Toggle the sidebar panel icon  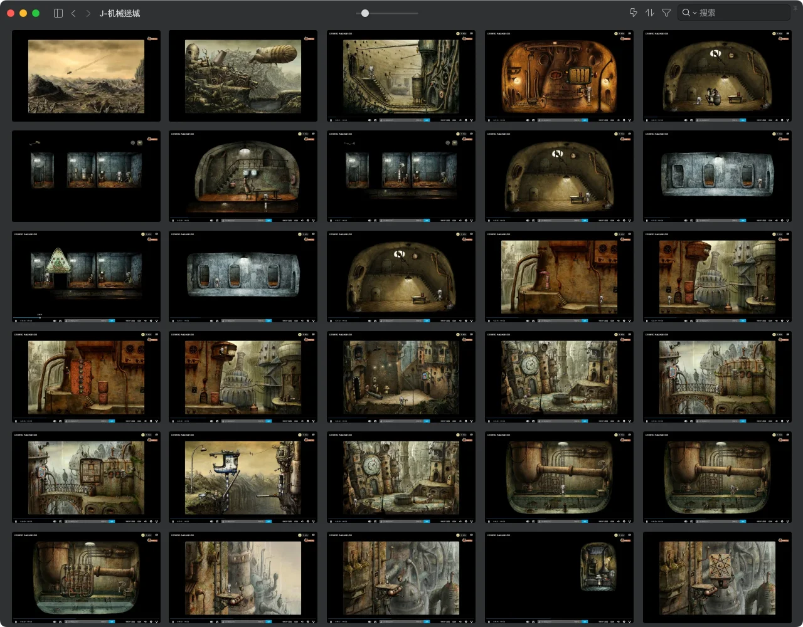(58, 13)
